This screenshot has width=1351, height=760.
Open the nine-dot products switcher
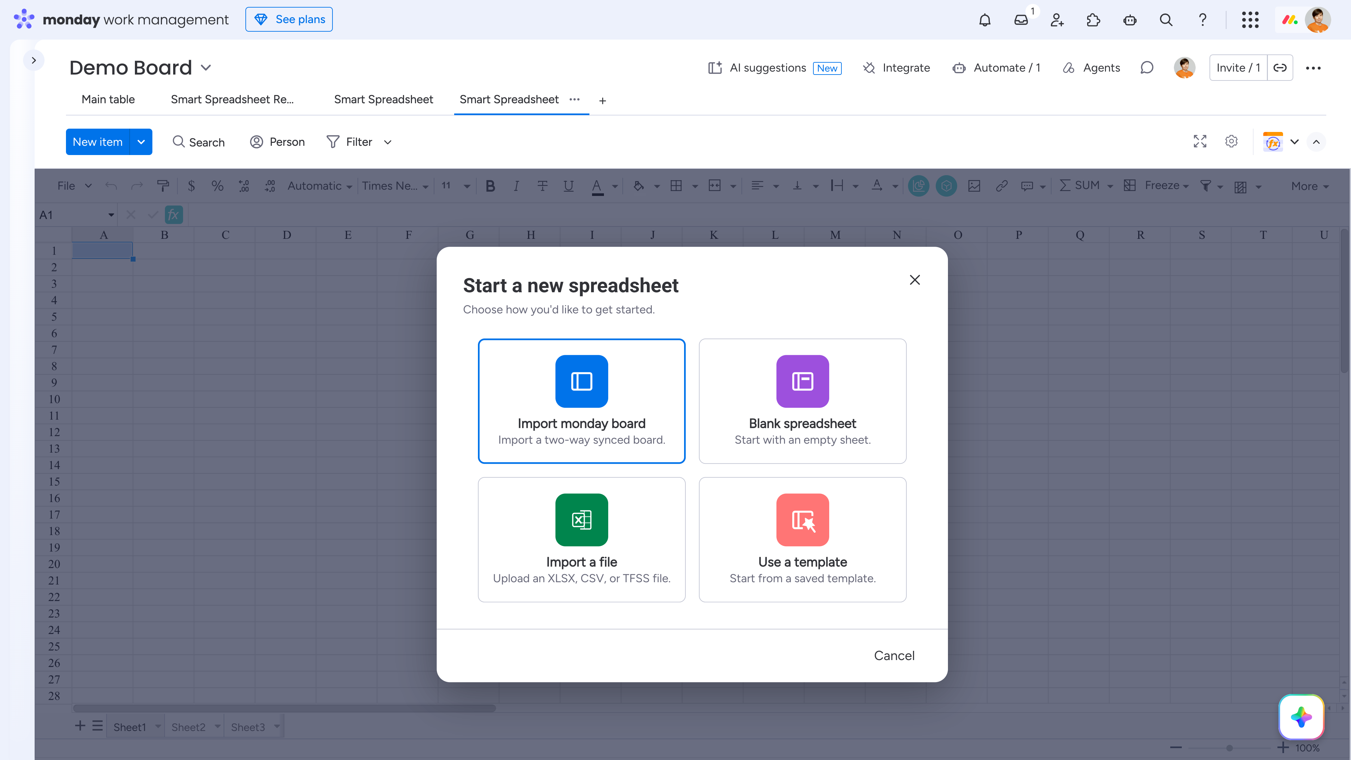pyautogui.click(x=1250, y=20)
